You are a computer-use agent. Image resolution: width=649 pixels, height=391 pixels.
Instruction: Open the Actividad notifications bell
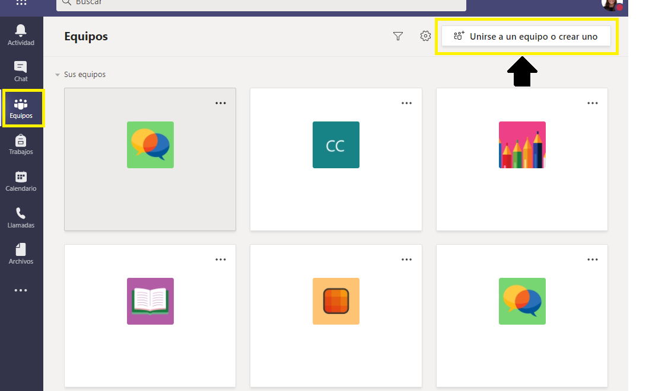(21, 35)
